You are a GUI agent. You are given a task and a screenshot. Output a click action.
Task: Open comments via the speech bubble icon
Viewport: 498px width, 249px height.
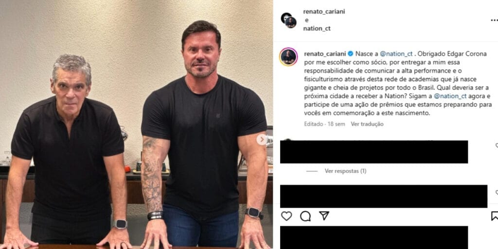coord(305,216)
